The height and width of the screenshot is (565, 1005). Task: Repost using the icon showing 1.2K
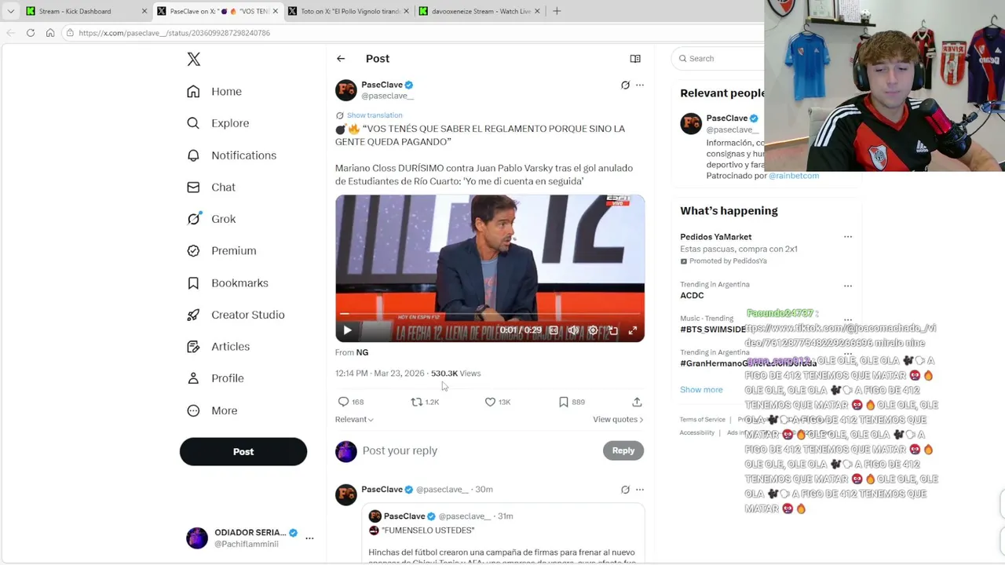(x=417, y=402)
